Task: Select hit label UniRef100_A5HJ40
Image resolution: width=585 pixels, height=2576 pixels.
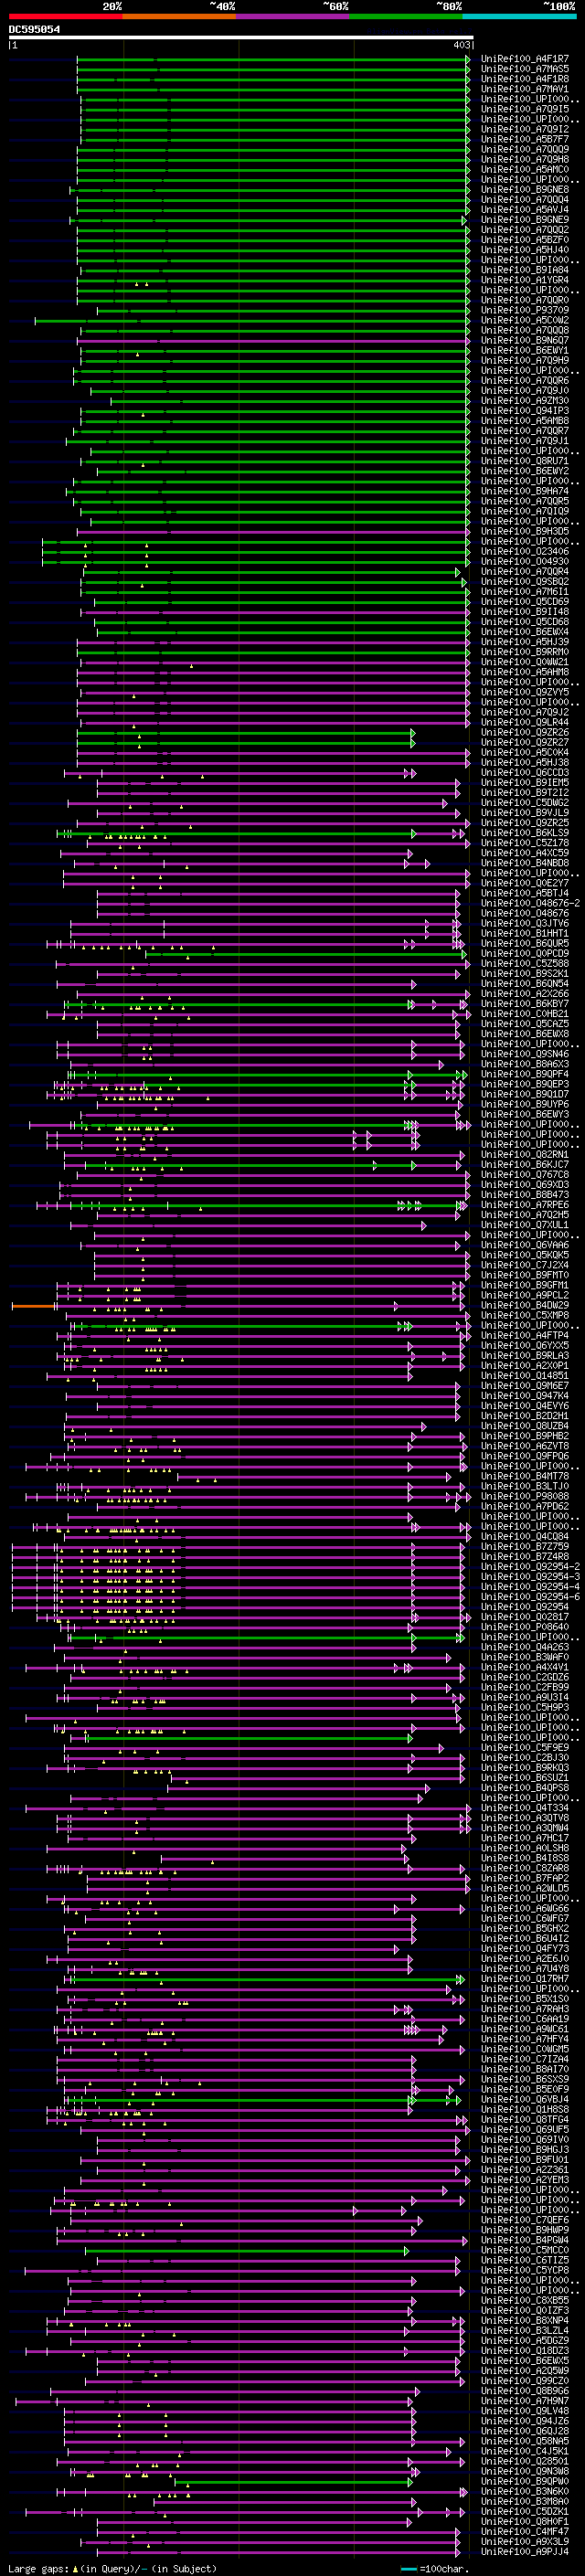Action: pyautogui.click(x=525, y=250)
